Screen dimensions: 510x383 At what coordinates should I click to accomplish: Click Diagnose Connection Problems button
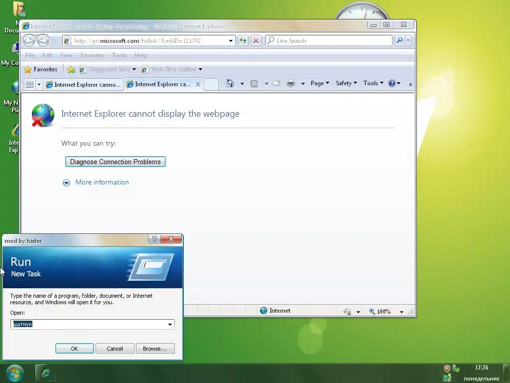click(x=116, y=162)
